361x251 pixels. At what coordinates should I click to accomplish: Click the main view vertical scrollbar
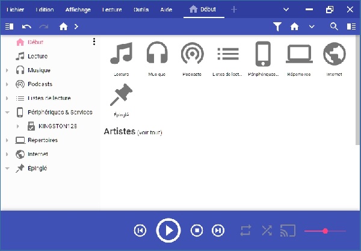click(x=357, y=90)
